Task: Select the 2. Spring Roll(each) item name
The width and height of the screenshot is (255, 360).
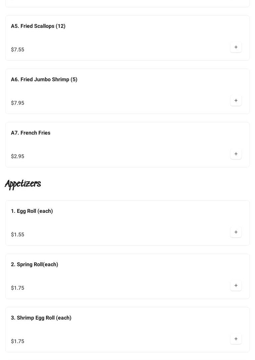Action: click(34, 265)
